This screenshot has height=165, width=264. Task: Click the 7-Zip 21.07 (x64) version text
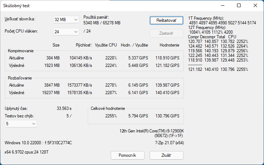[167, 143]
